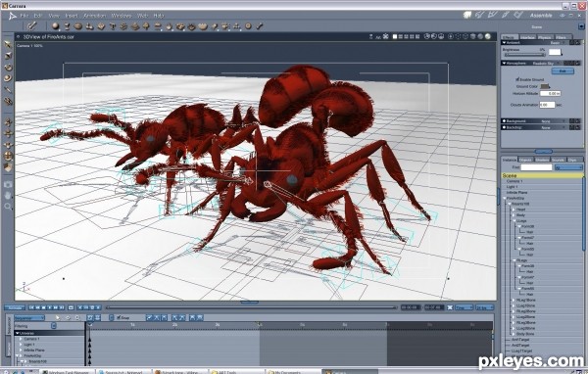Collapse the Ambient section

pos(504,43)
